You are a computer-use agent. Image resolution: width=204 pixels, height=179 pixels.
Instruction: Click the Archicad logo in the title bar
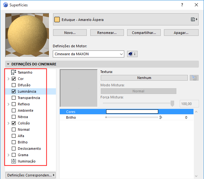pos(6,5)
